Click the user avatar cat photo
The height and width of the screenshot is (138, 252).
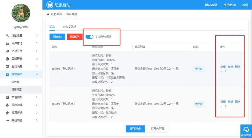pos(21,13)
